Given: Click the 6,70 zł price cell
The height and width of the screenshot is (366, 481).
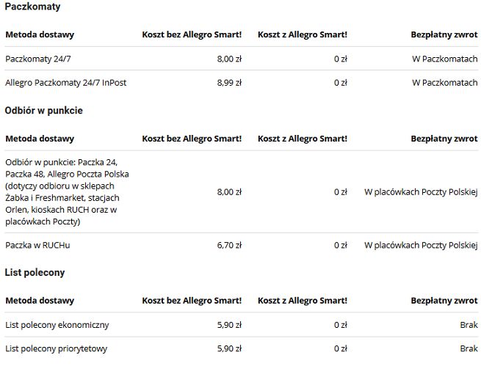Looking at the screenshot, I should (229, 245).
